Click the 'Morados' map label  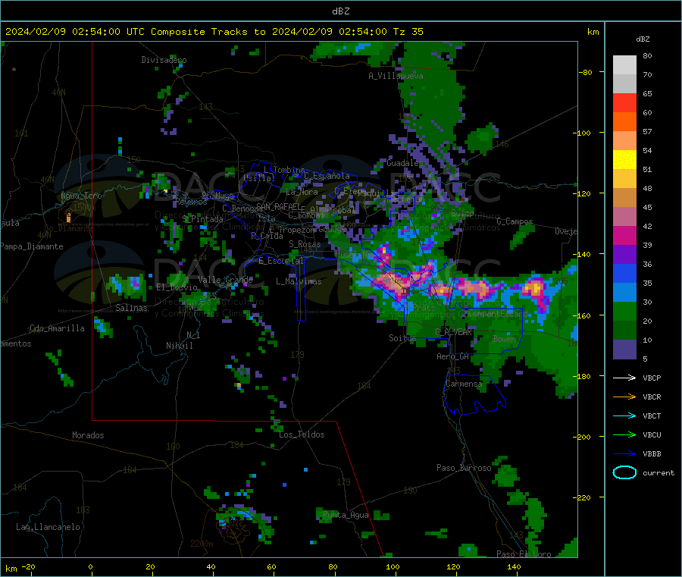(x=88, y=435)
